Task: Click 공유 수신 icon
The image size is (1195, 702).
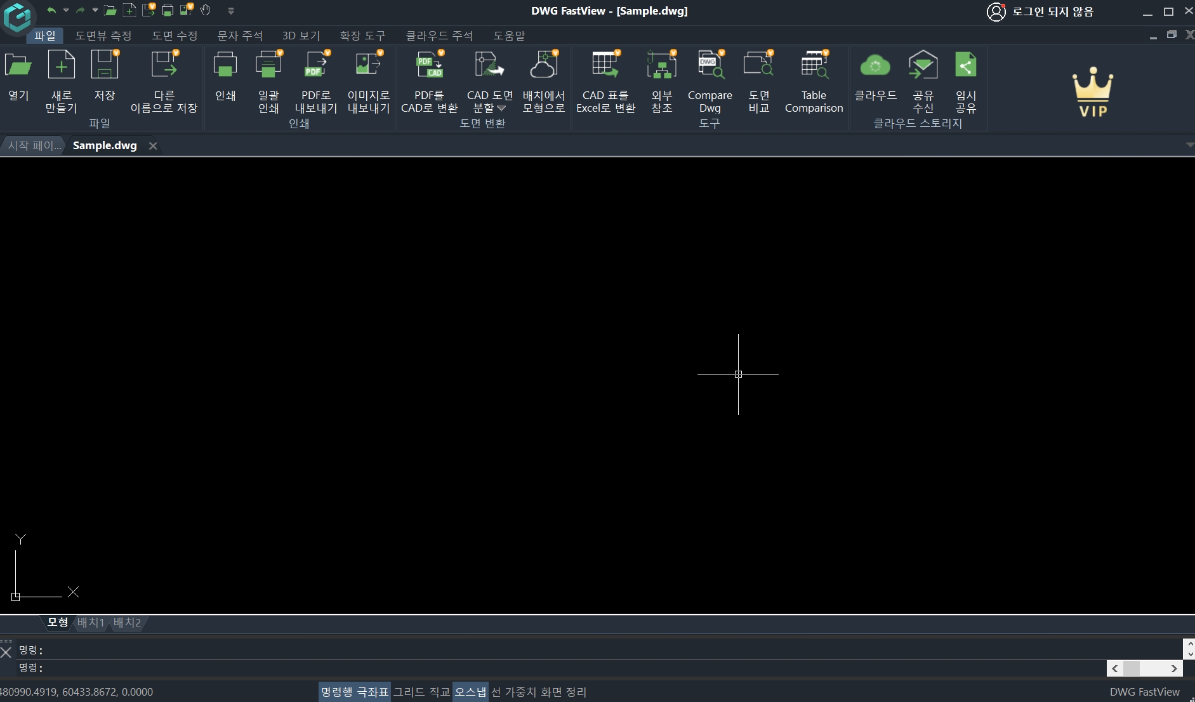Action: (923, 65)
